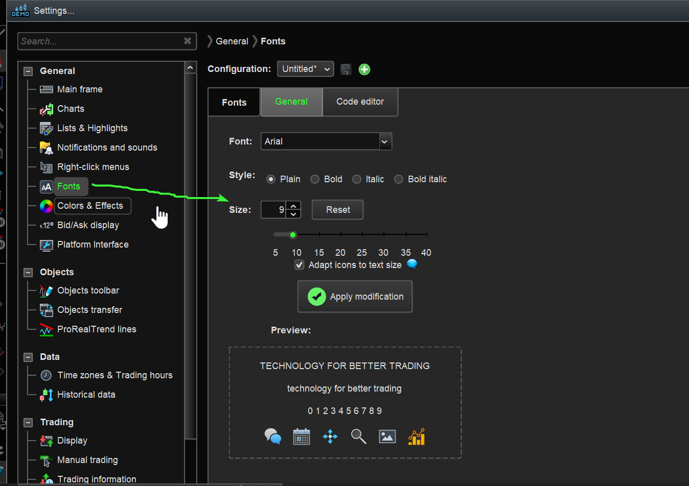Open Manual trading settings
Screen dimensions: 689x486
tap(87, 460)
